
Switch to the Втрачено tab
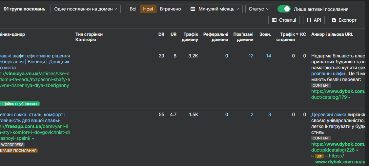click(x=170, y=9)
